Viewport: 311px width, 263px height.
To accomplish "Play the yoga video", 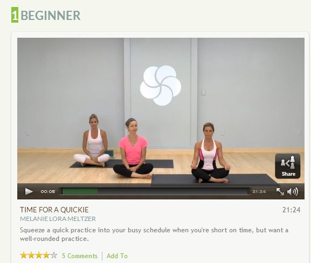I will coord(29,192).
